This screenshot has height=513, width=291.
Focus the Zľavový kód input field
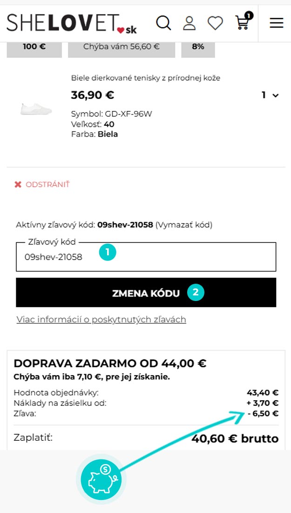point(146,257)
